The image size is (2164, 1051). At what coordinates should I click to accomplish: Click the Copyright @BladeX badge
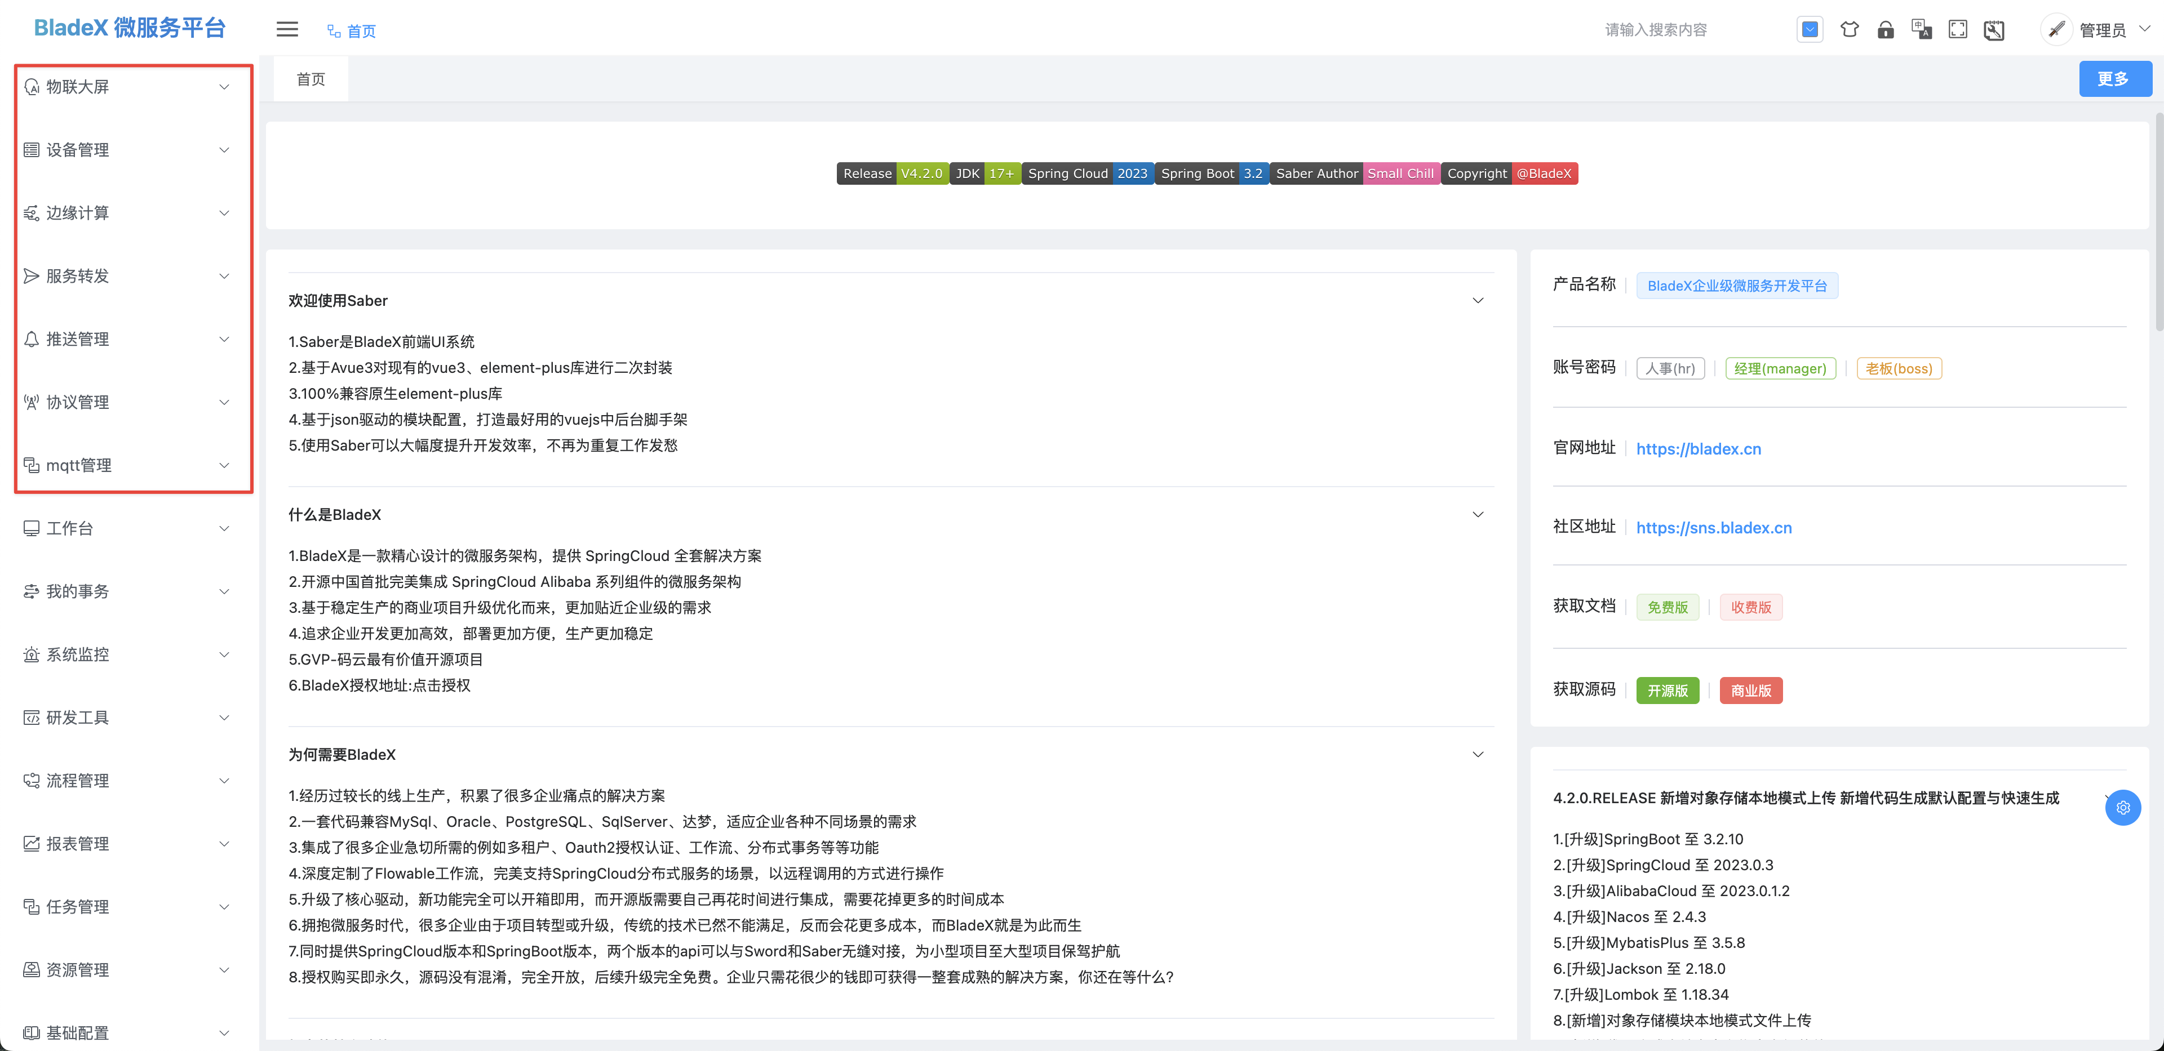(1509, 173)
